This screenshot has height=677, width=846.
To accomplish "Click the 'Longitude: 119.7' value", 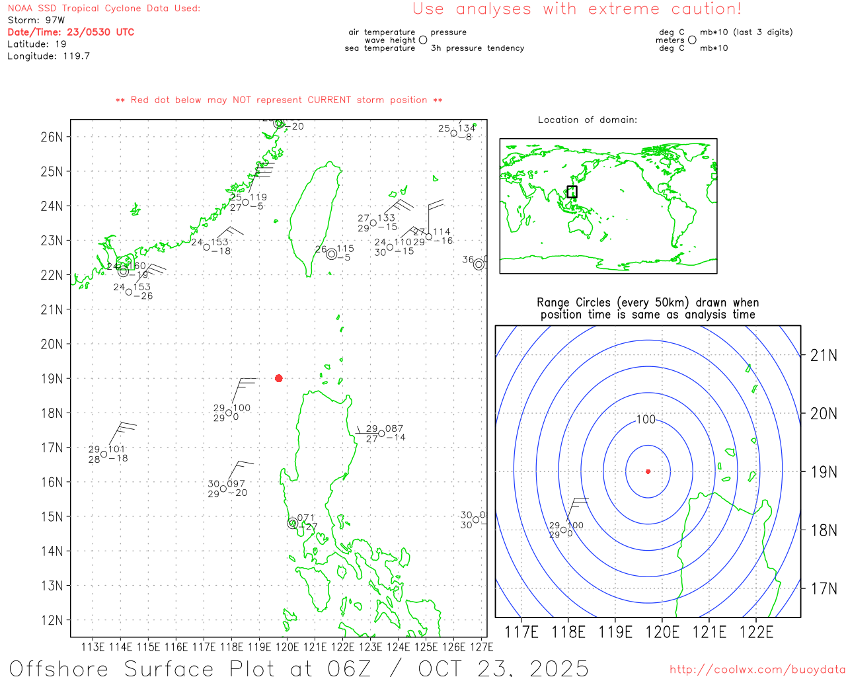I will pyautogui.click(x=49, y=56).
